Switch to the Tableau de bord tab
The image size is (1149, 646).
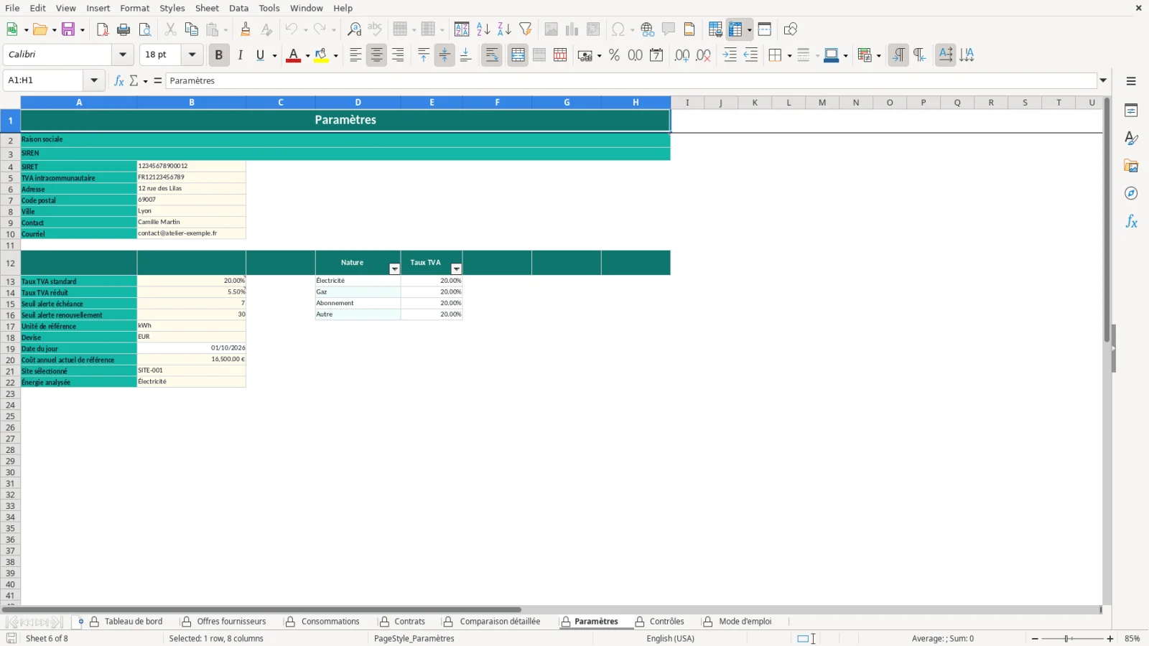pos(134,622)
